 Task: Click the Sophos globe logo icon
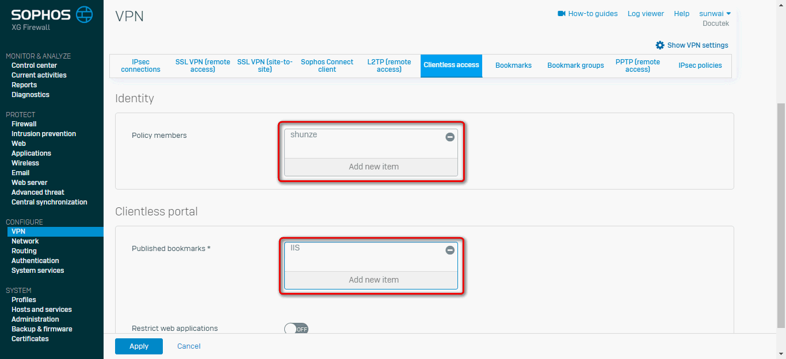(85, 14)
